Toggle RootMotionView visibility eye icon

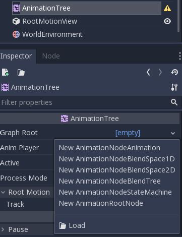[167, 21]
